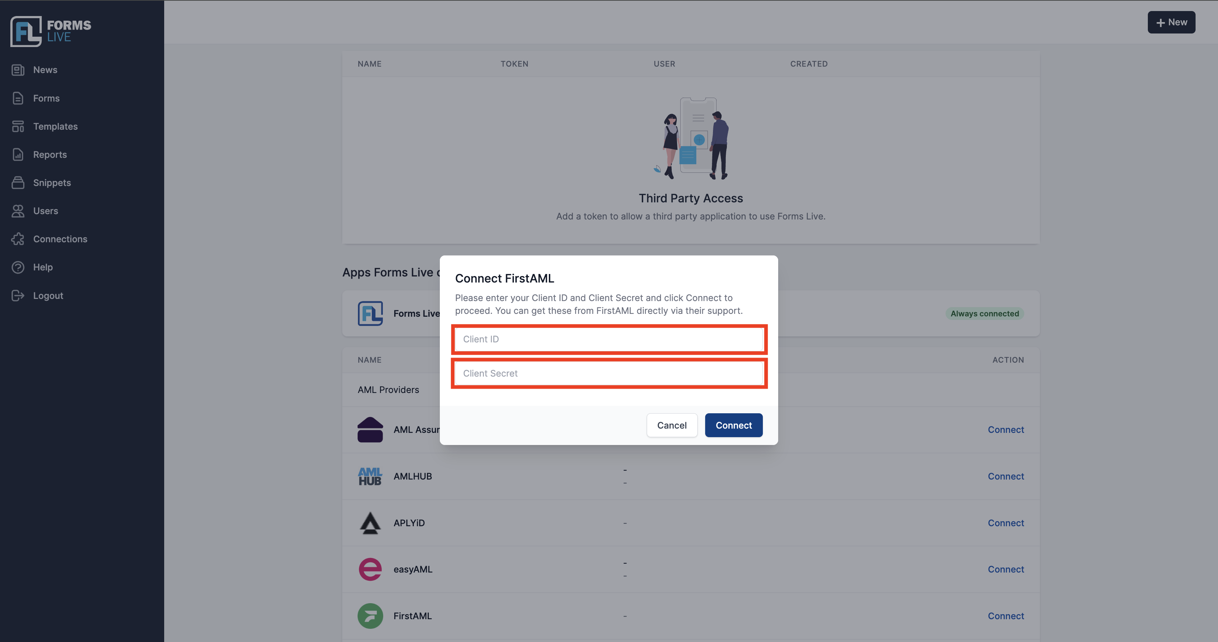Click the Users people icon

click(18, 211)
